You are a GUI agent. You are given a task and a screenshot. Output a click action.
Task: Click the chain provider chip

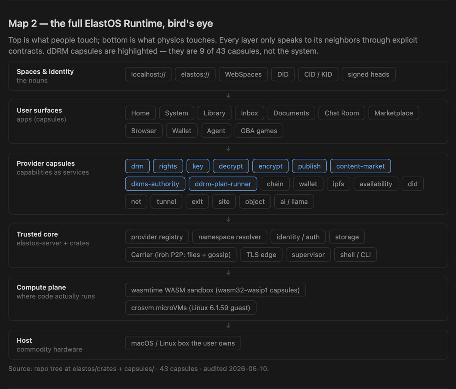(x=275, y=183)
